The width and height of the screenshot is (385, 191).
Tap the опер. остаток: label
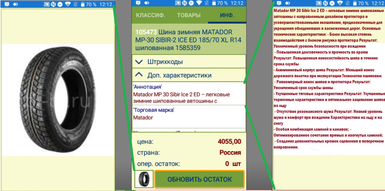pyautogui.click(x=158, y=164)
